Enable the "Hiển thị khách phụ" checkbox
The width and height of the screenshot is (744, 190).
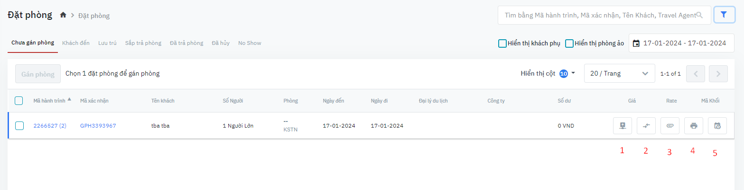point(502,43)
